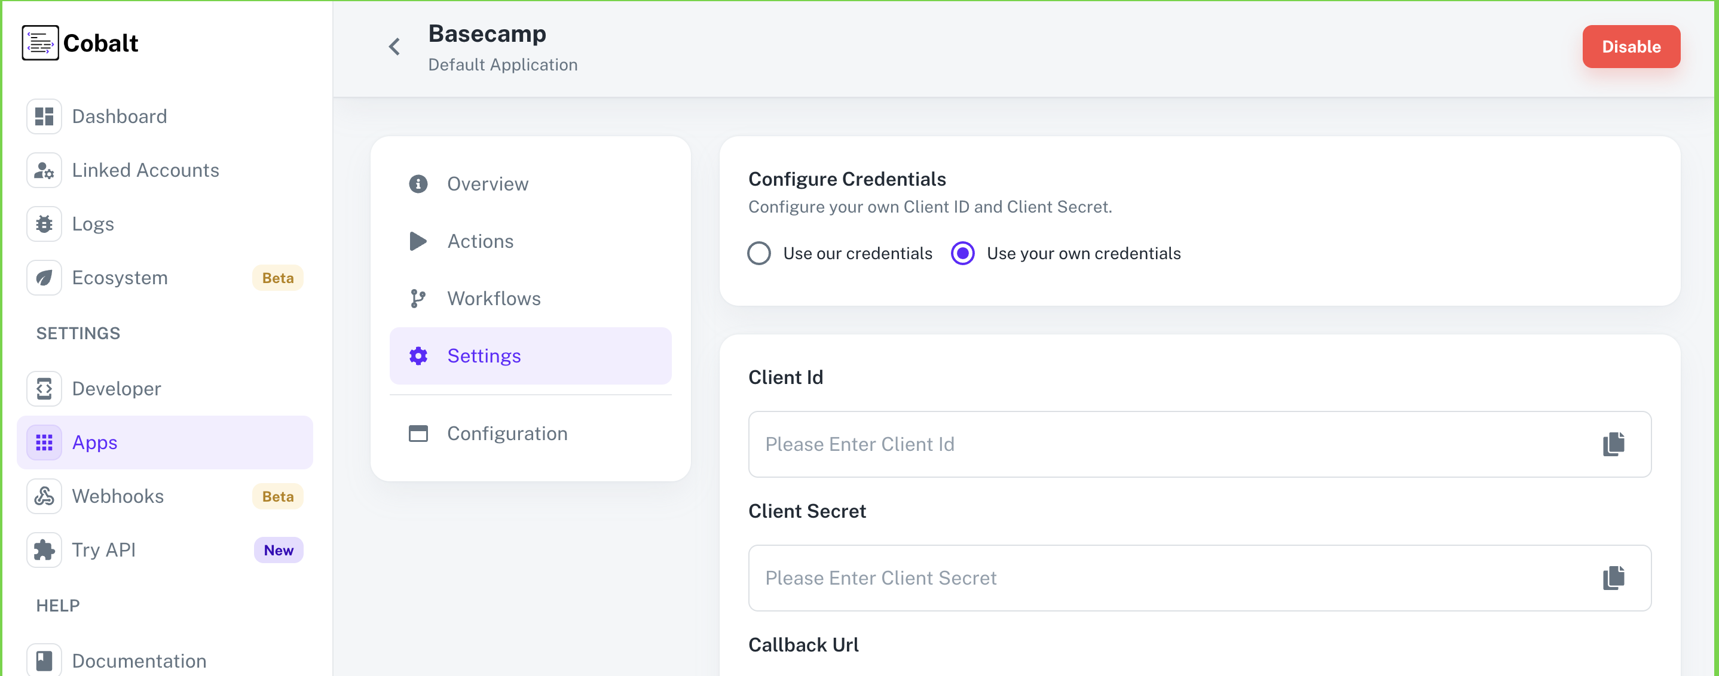Open Linked Accounts via its icon
Screen dimensions: 1719x676
[44, 170]
